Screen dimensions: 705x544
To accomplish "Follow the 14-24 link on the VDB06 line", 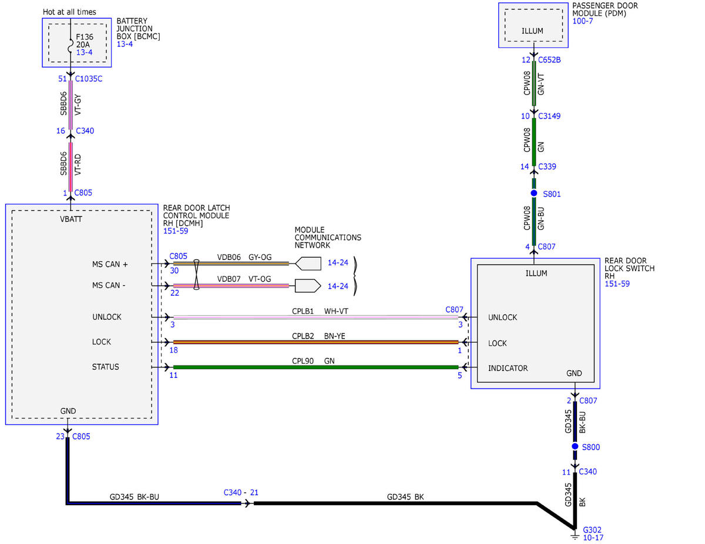I will tap(338, 263).
